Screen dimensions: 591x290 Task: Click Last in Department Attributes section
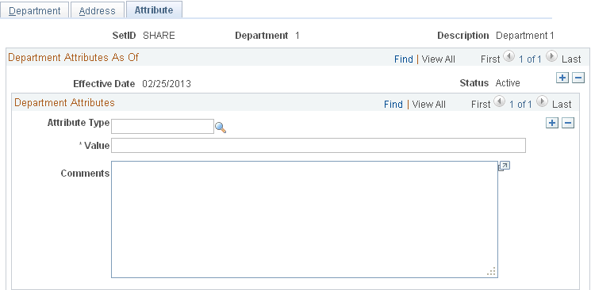pyautogui.click(x=562, y=105)
